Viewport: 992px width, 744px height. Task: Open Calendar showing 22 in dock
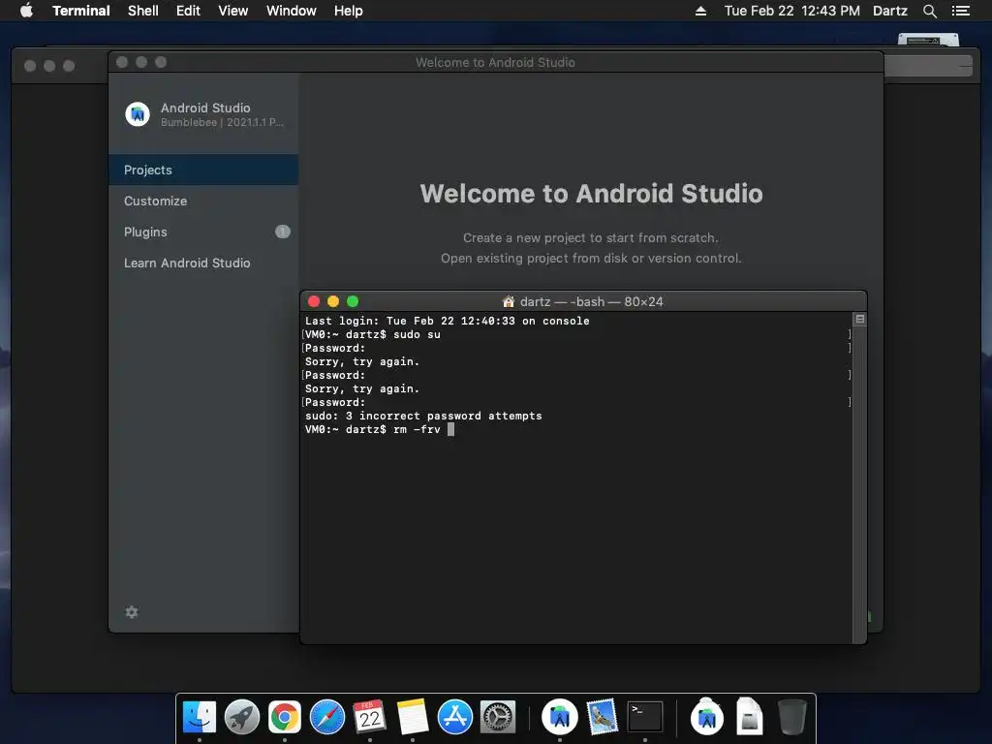coord(369,717)
